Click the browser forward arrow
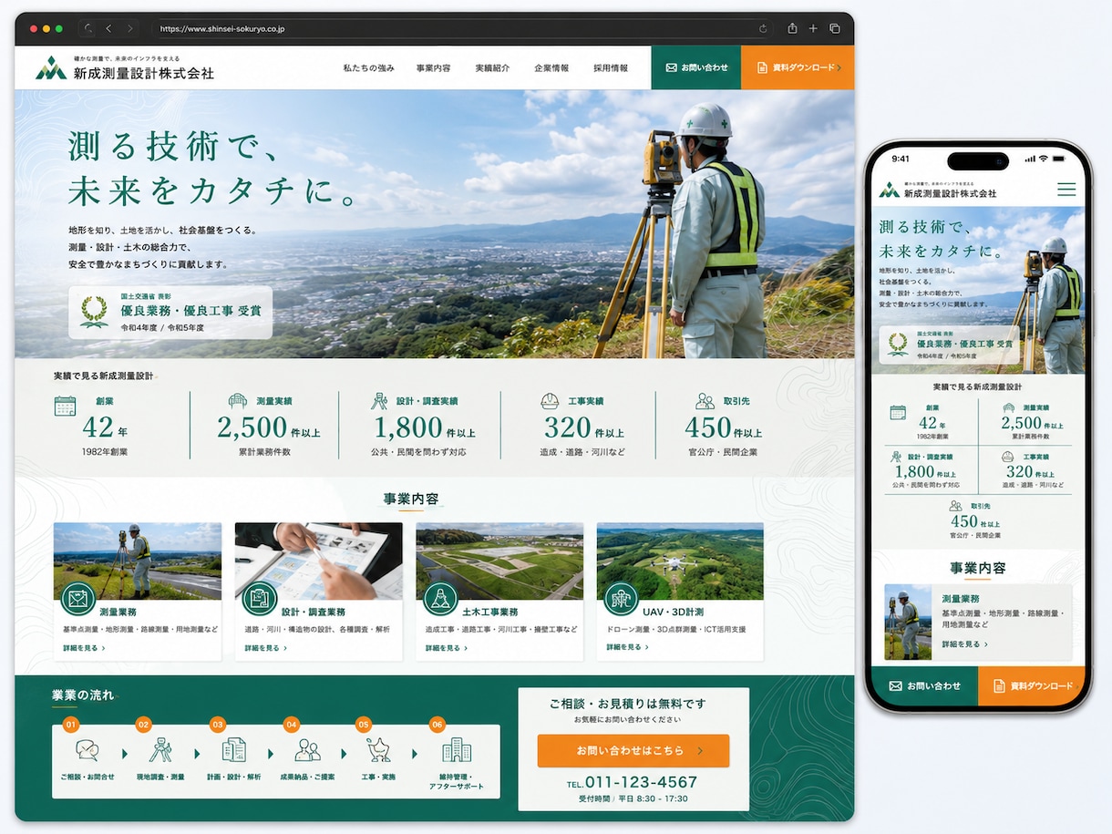 pos(130,29)
